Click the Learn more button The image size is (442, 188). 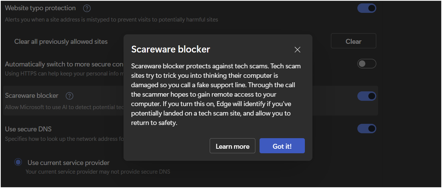(x=233, y=146)
